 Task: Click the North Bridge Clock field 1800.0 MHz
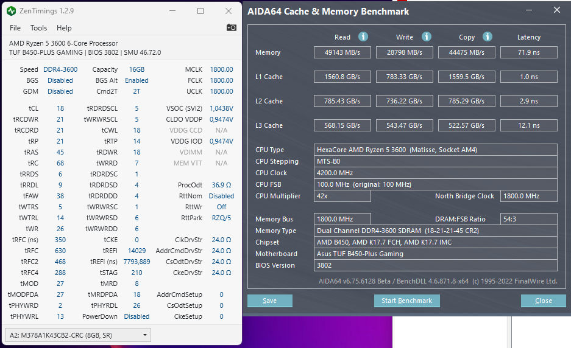click(529, 196)
